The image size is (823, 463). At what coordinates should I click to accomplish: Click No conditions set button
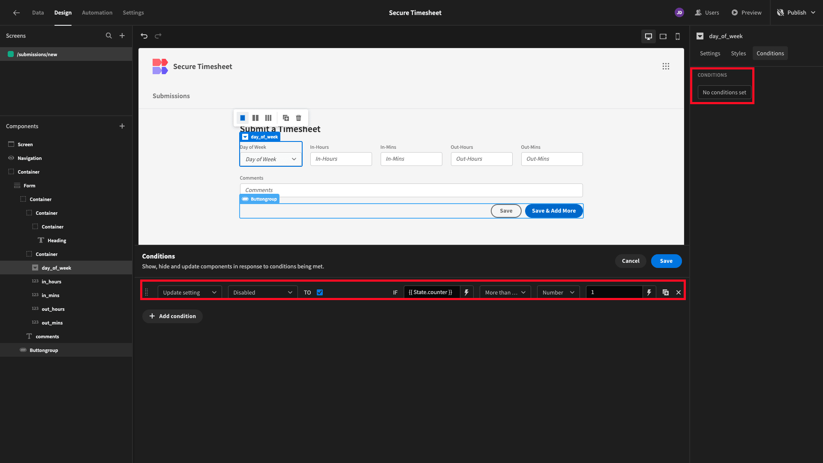[x=724, y=93]
